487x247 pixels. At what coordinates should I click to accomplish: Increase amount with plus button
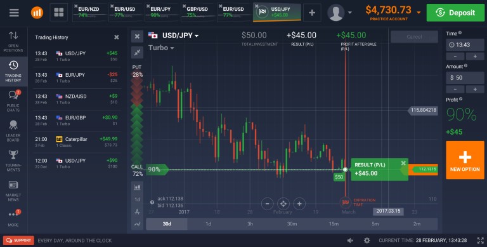[475, 90]
